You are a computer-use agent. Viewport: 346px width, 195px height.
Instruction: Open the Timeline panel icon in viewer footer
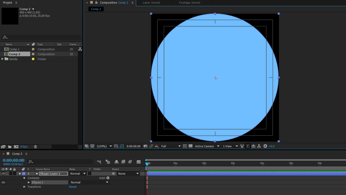[253, 146]
